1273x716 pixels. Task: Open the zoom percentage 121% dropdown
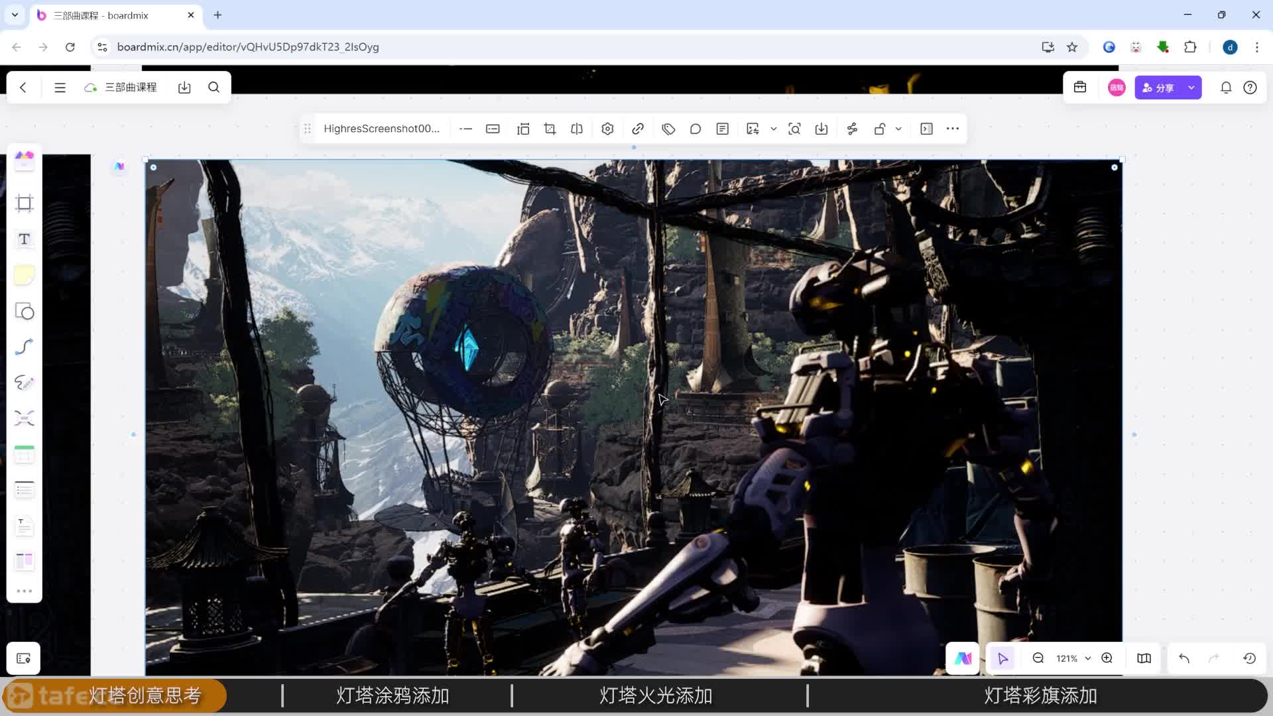1073,658
